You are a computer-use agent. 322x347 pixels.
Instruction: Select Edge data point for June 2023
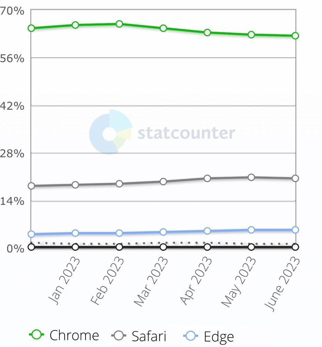click(295, 230)
